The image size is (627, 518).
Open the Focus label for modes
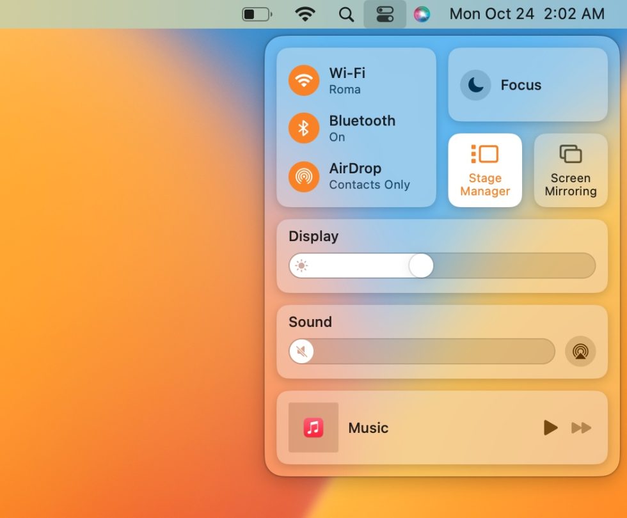(521, 84)
